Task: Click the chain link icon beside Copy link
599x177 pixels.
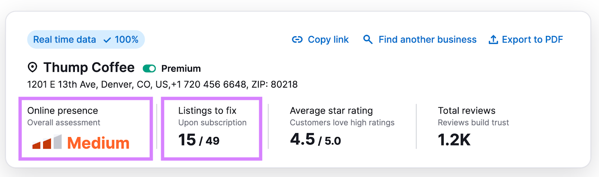Action: pyautogui.click(x=297, y=40)
